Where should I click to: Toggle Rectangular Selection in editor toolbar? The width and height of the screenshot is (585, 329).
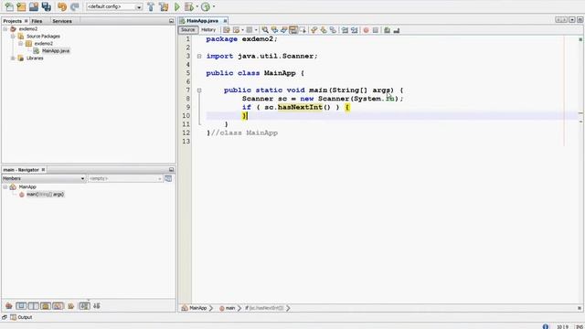(x=303, y=30)
